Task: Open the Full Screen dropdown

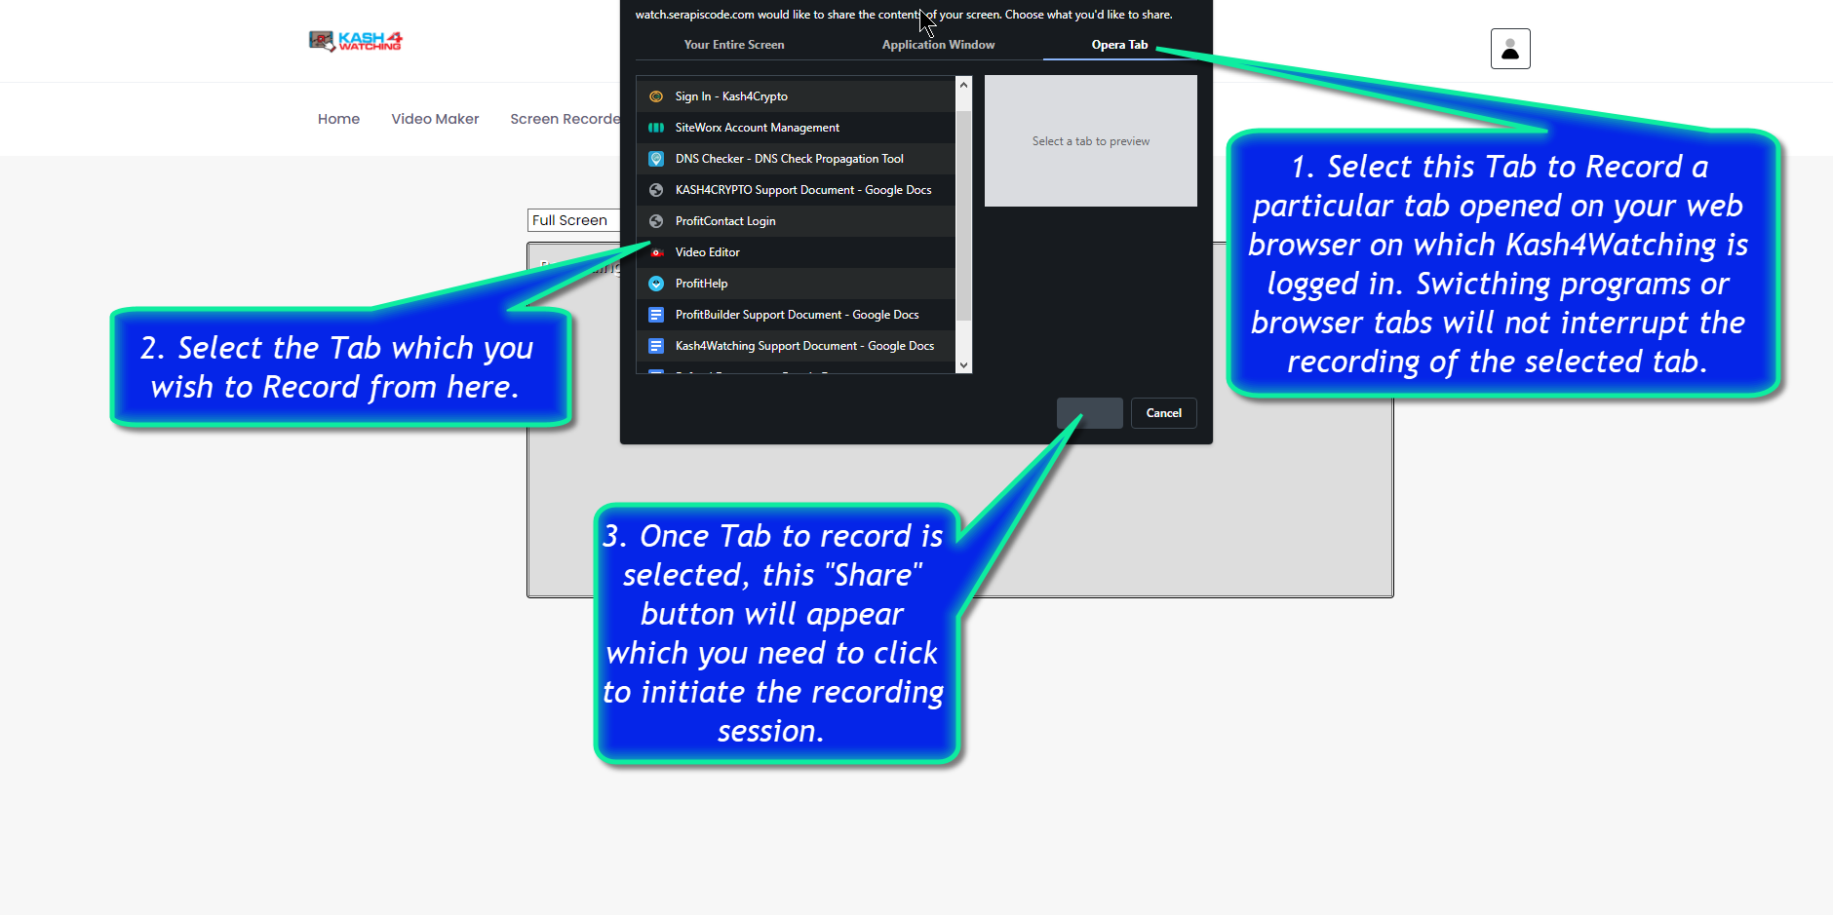Action: (573, 220)
